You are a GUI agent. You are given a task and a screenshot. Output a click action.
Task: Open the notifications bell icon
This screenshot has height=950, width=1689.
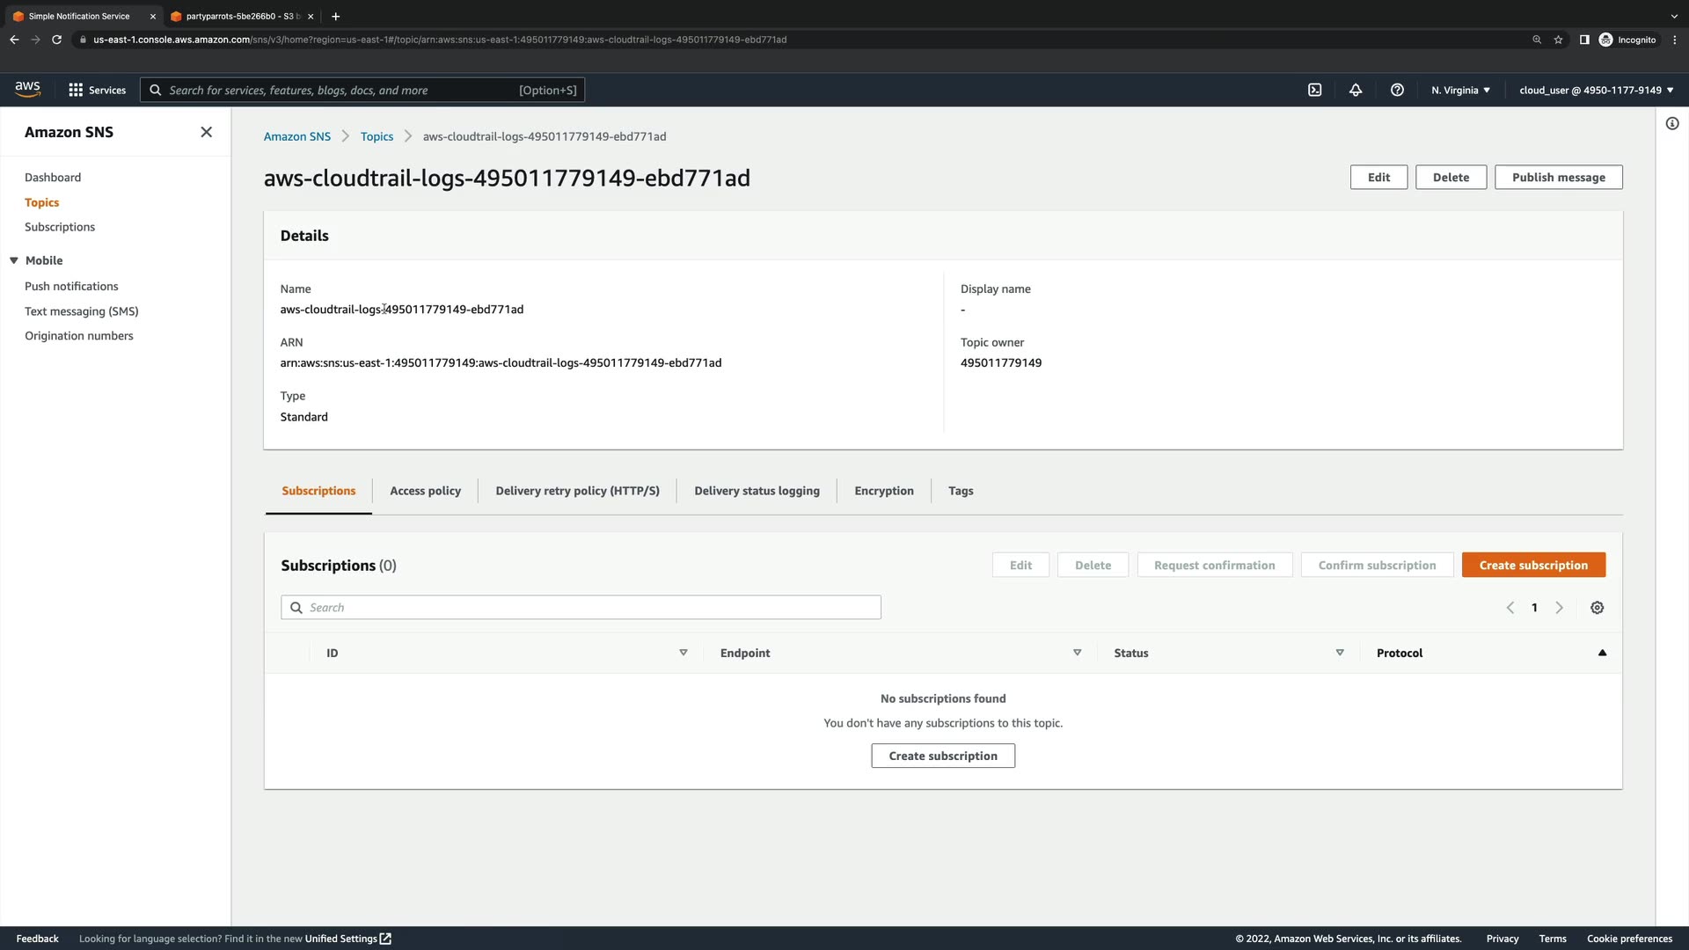1356,90
